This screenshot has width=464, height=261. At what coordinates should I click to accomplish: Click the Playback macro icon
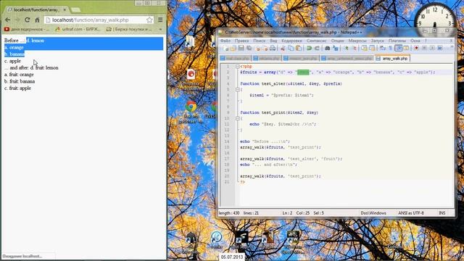coord(432,49)
